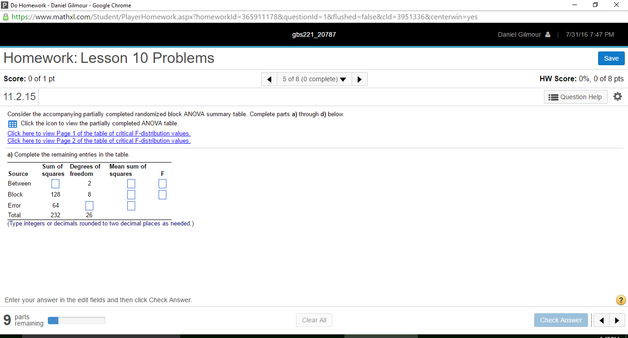Click the bottom-right next navigation arrow
This screenshot has width=628, height=338.
[x=617, y=320]
